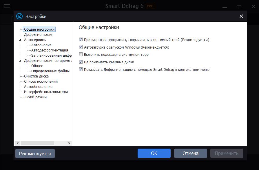Toggle 'При закрытии программы, сворачивать в системный трей' checkbox
Image resolution: width=259 pixels, height=170 pixels.
click(x=81, y=40)
